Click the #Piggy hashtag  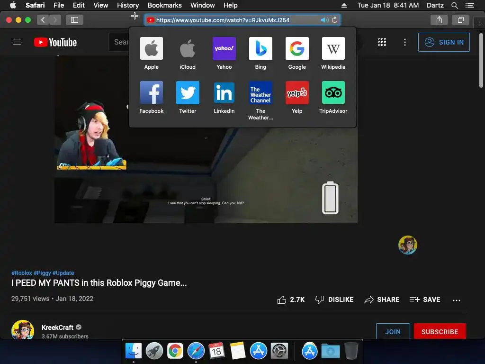tap(42, 273)
